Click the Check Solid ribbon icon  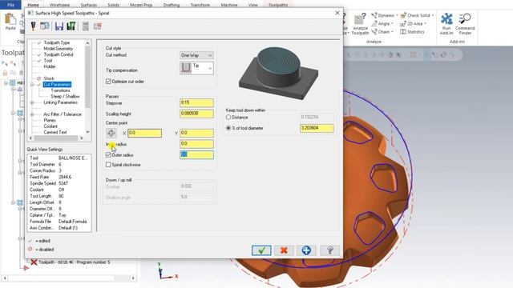pos(403,15)
